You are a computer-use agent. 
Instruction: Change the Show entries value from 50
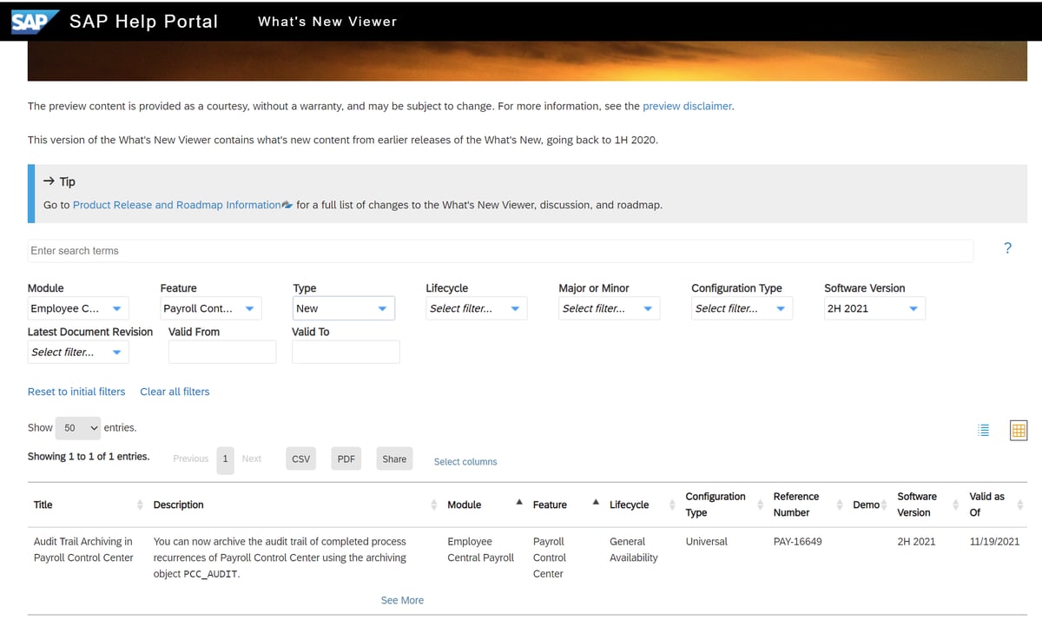tap(77, 427)
